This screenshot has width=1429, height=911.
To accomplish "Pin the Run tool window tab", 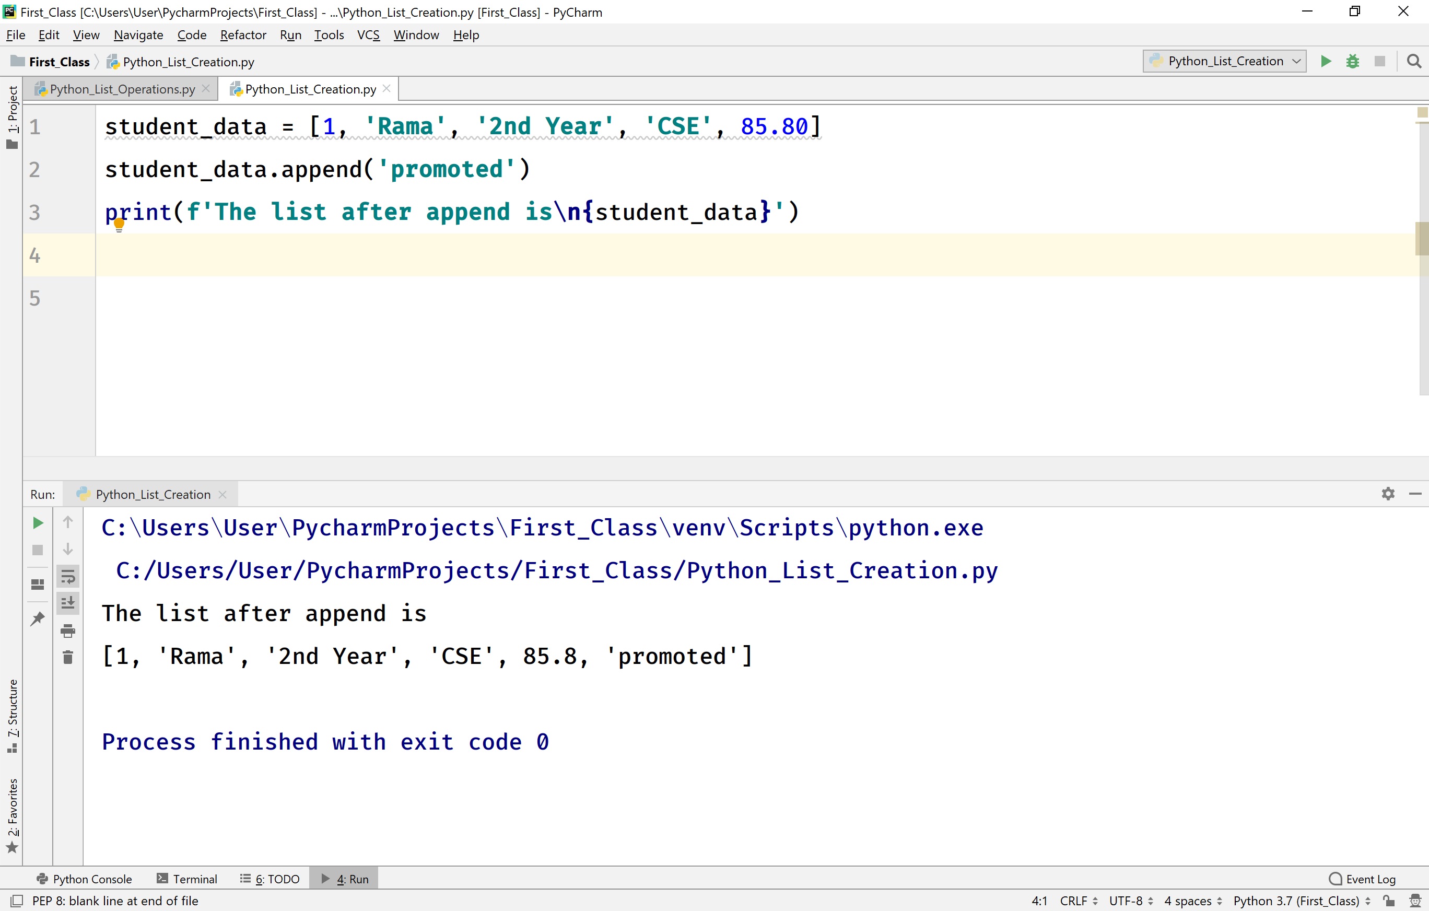I will [x=38, y=618].
